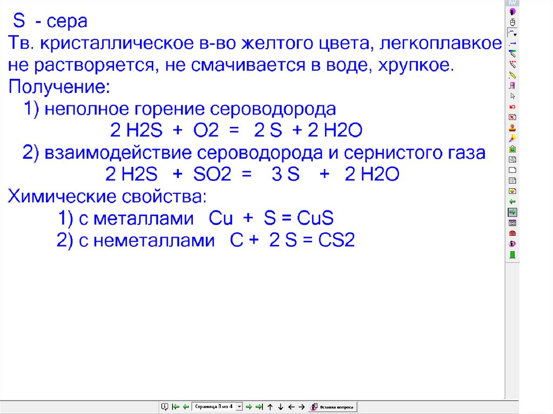Image resolution: width=553 pixels, height=414 pixels.
Task: Click the black left arrow in bottom bar
Action: [291, 407]
